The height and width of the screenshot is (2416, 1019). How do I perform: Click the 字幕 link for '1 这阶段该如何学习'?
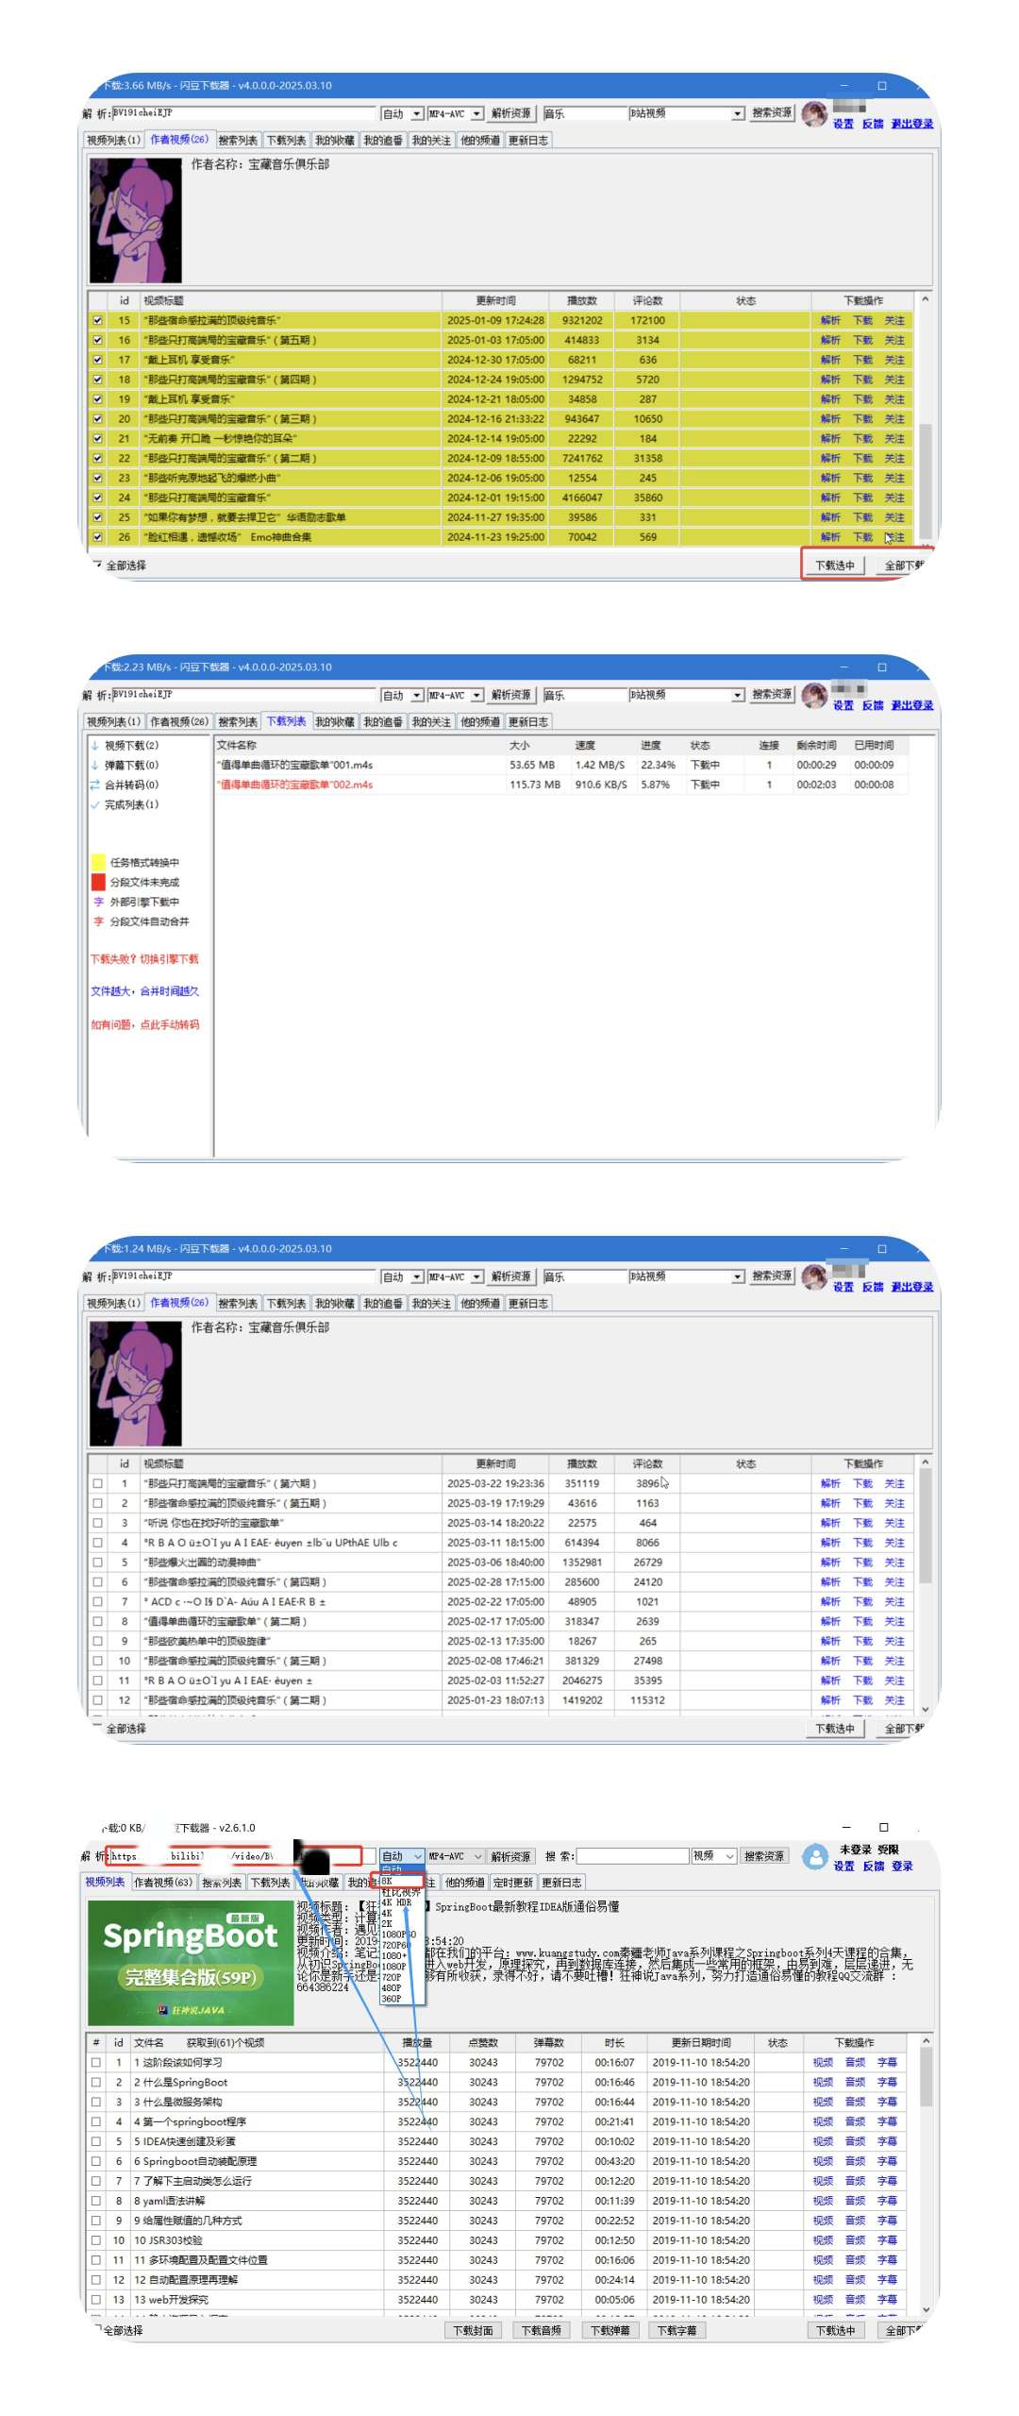(887, 2062)
